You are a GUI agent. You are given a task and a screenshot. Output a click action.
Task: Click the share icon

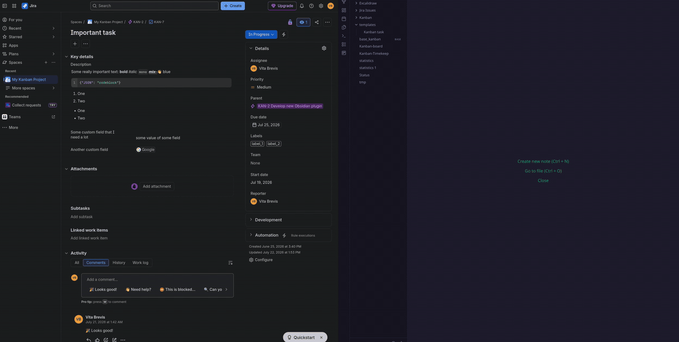[x=317, y=22]
